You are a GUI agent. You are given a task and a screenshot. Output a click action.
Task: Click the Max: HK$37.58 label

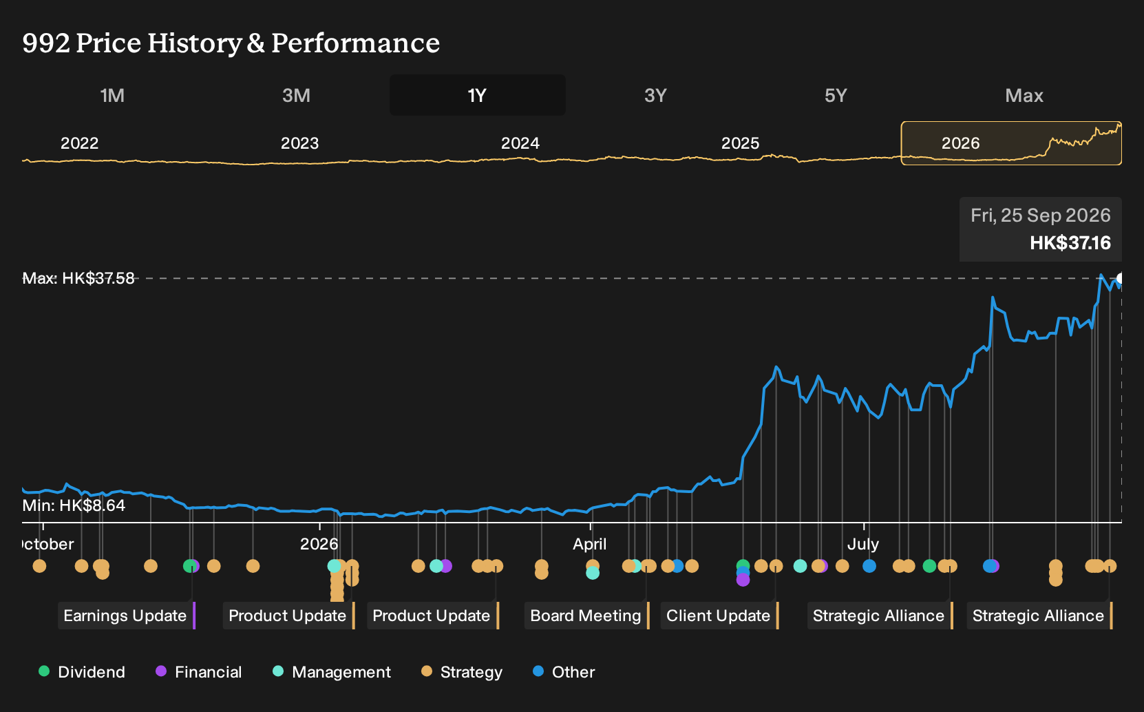(x=78, y=278)
